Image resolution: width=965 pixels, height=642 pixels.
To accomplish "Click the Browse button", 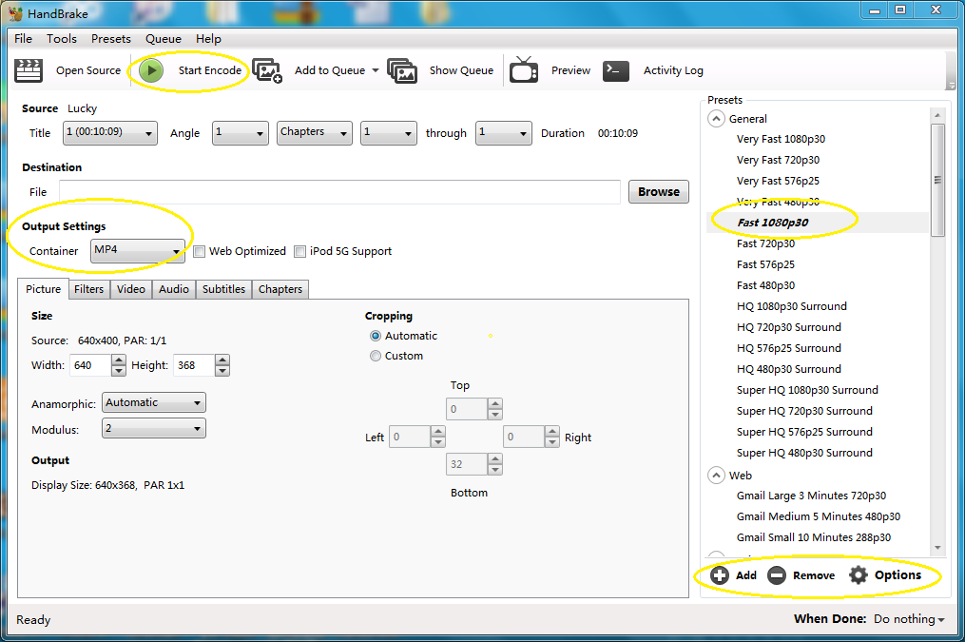I will coord(659,191).
